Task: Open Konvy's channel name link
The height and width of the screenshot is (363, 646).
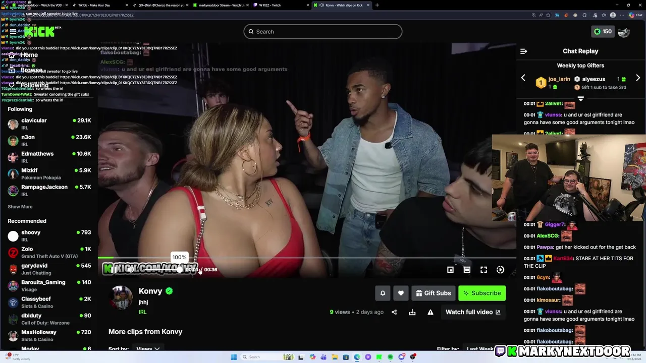Action: tap(150, 291)
